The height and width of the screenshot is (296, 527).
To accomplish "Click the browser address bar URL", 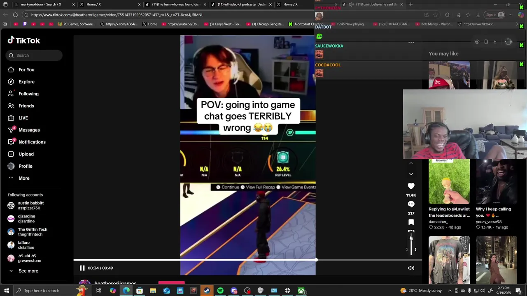I will click(117, 15).
